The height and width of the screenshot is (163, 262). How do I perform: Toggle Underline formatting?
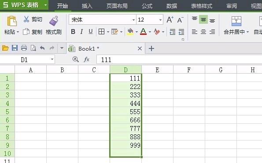click(91, 32)
